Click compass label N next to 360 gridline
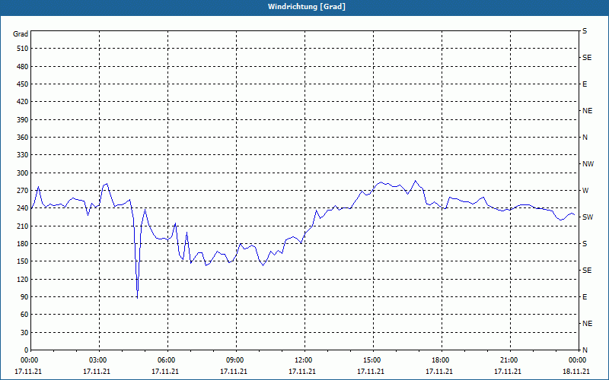This screenshot has width=609, height=380. coord(585,138)
